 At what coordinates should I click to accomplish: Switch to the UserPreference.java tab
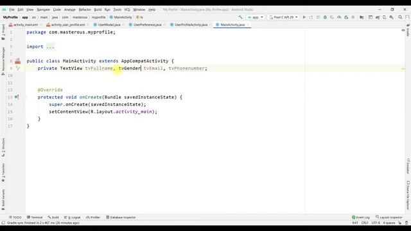click(x=147, y=24)
